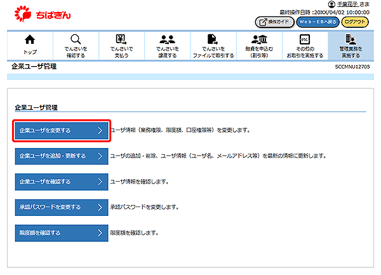Screen dimensions: 381x275
Task: Click the arrow on 企業ユーザを変更する
Action: (100, 130)
